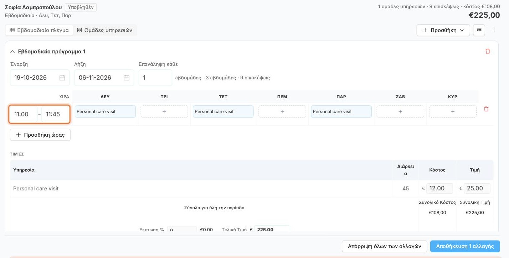Delete the 11:00–11:45 time row

[x=486, y=109]
